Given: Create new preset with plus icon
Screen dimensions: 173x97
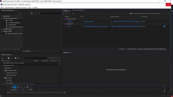Looking at the screenshot, I should 2,58.
